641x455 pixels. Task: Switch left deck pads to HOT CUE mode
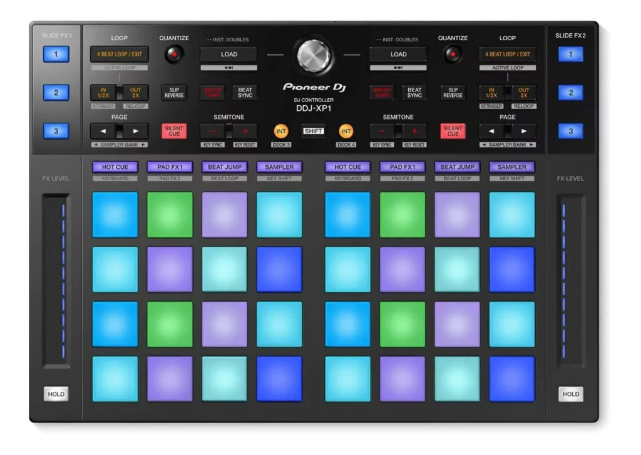[115, 167]
